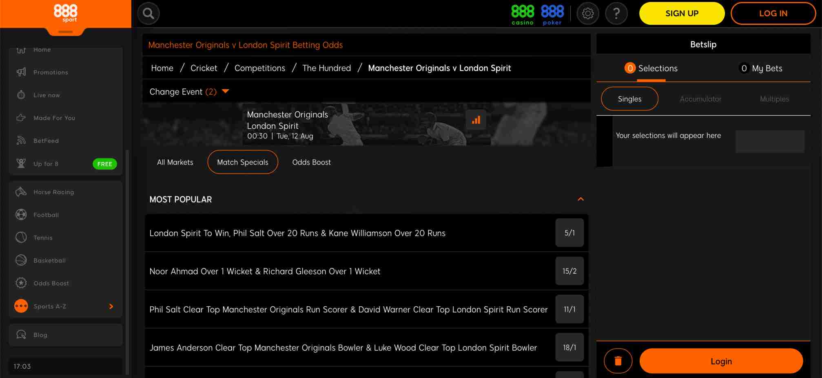Click the Promotions megaphone icon
The height and width of the screenshot is (378, 822).
coord(21,72)
